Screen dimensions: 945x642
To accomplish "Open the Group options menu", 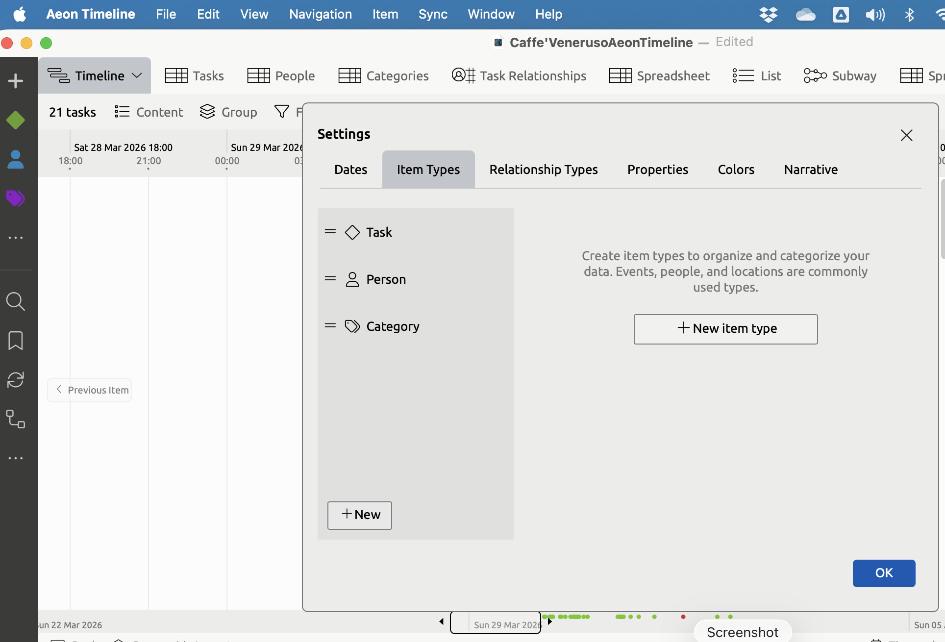I will 228,112.
